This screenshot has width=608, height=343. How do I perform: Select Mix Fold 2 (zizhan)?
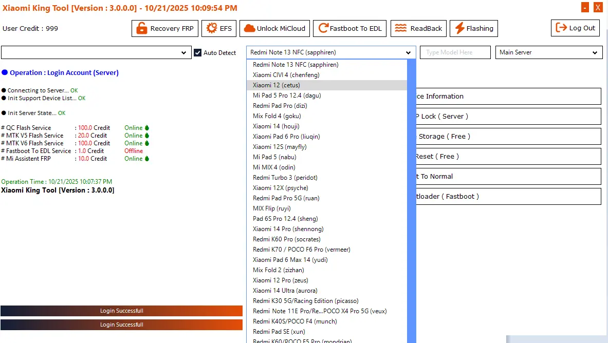click(x=327, y=270)
